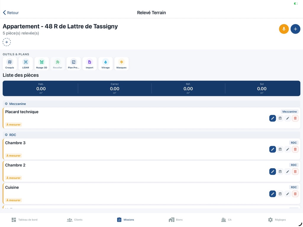Open the Réglages settings tab
This screenshot has height=227, width=303.
coord(277,220)
